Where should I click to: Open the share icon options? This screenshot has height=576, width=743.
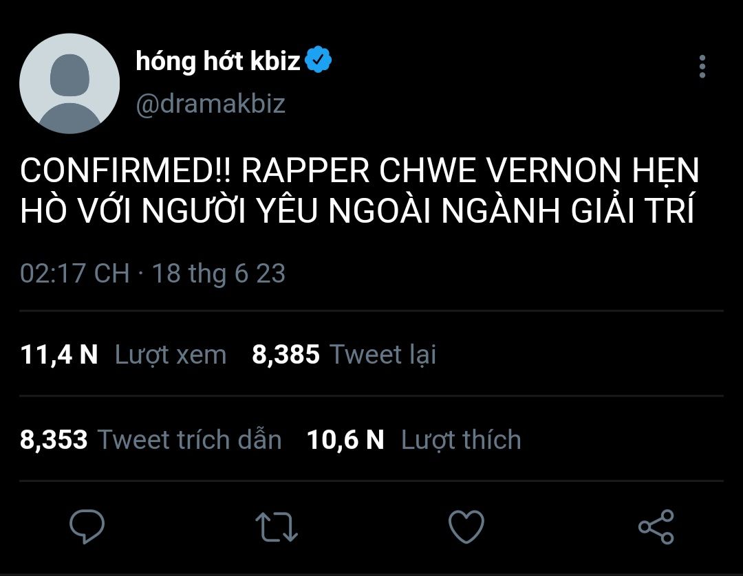click(x=656, y=527)
